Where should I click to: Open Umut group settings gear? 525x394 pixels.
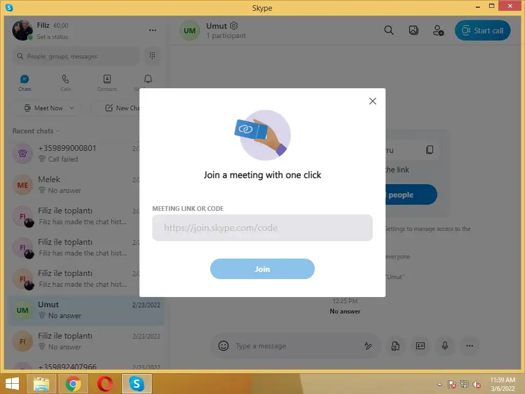(x=234, y=26)
